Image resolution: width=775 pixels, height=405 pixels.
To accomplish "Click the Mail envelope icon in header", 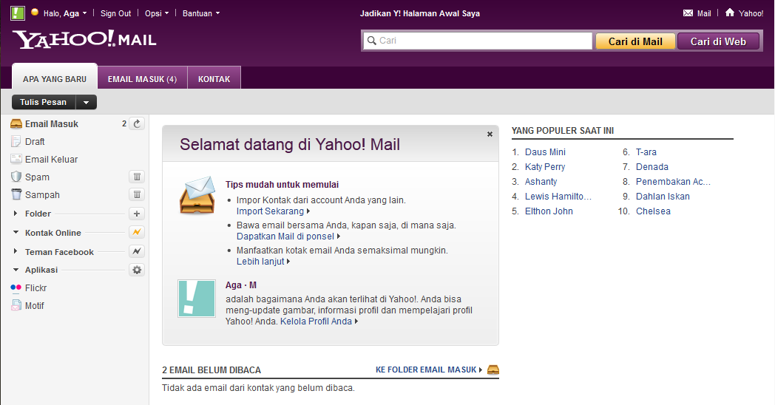I will [688, 13].
